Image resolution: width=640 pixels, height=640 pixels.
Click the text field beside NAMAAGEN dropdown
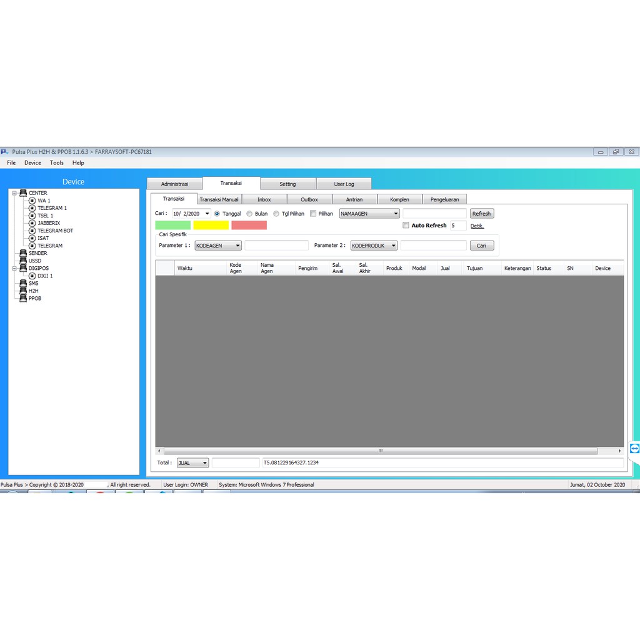435,214
